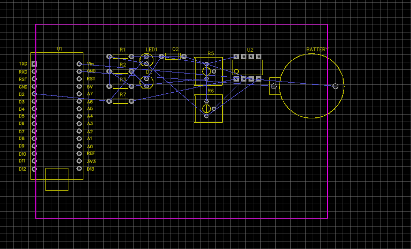
Task: Select the R5 potentiometer label
Action: pos(211,53)
